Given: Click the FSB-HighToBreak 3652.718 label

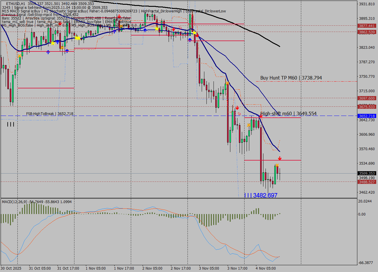Looking at the screenshot, I should (50, 114).
